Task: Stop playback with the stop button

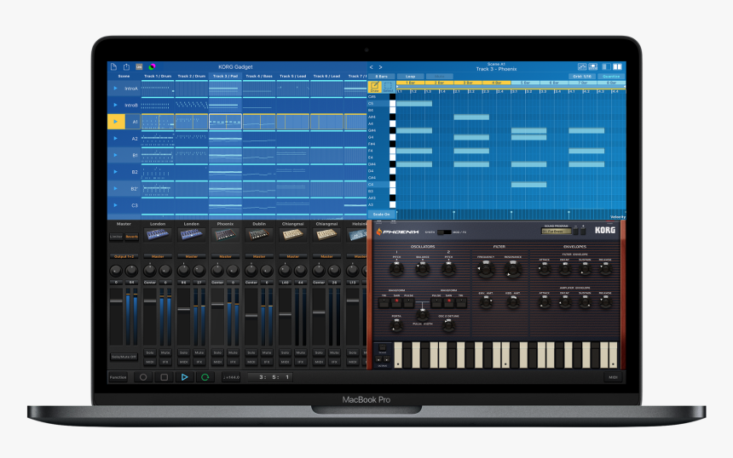Action: [x=164, y=377]
